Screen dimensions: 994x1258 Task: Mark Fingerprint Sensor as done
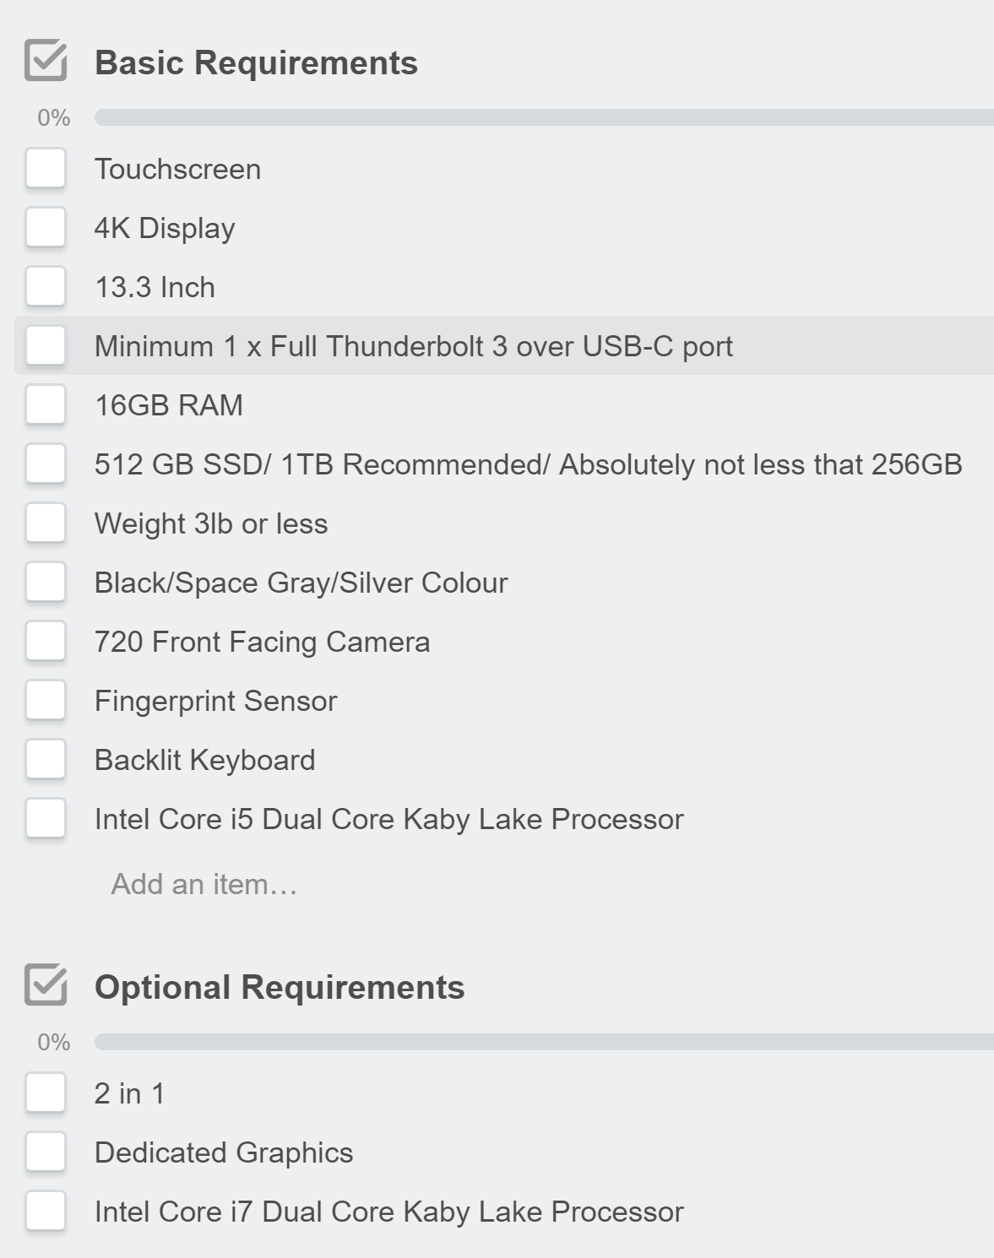point(46,700)
